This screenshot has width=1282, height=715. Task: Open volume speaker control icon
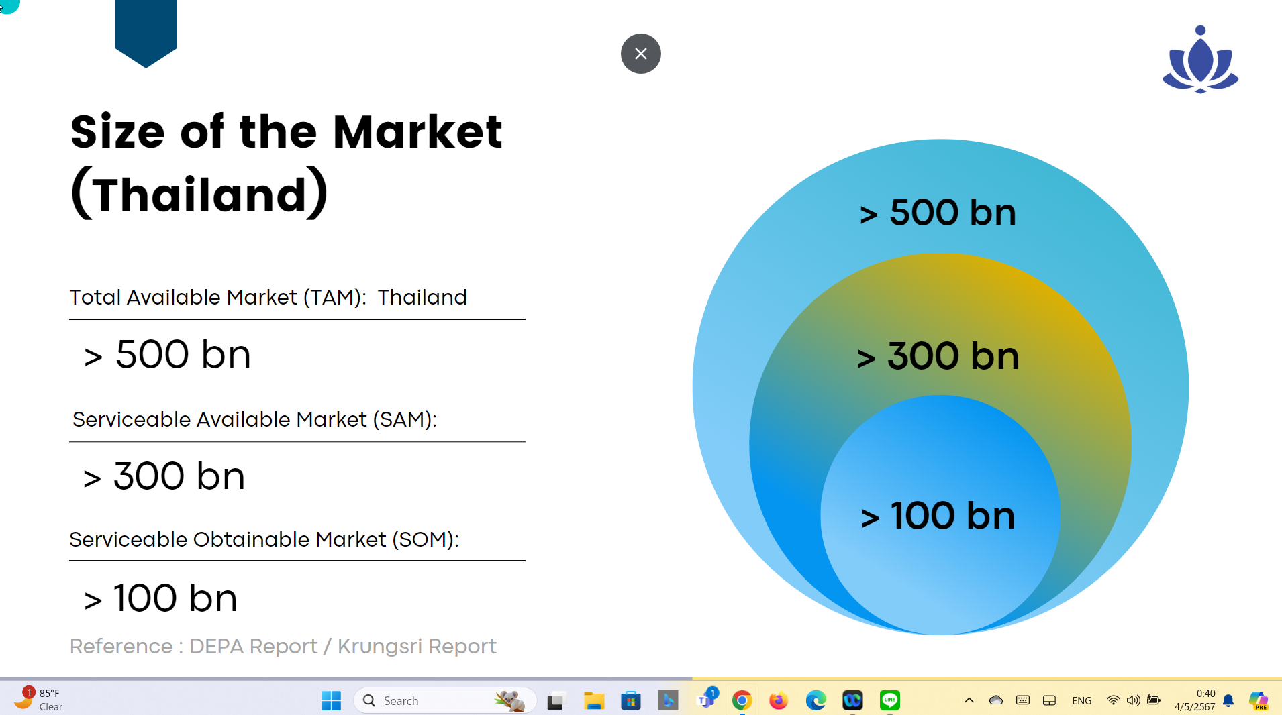pyautogui.click(x=1134, y=700)
